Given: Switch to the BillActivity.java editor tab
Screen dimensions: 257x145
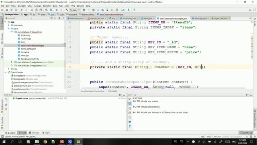Looking at the screenshot, I should coord(129,19).
